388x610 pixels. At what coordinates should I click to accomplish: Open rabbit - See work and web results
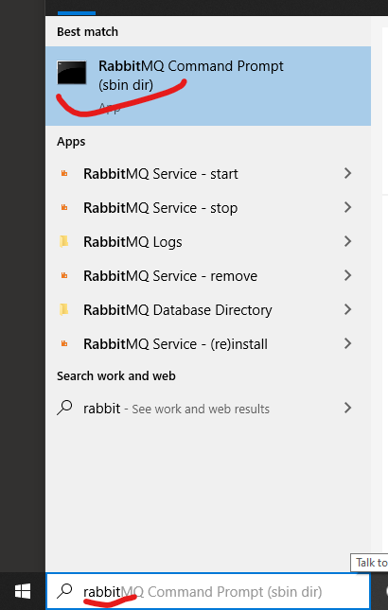tap(208, 409)
